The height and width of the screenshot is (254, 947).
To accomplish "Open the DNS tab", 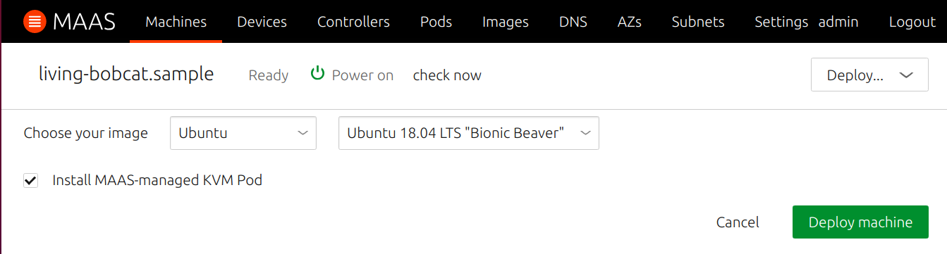I will tap(573, 22).
